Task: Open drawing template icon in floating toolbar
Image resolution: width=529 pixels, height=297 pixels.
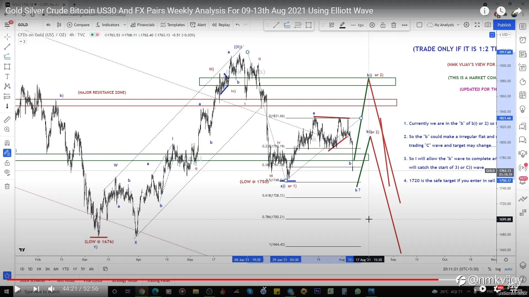Action: tap(332, 25)
